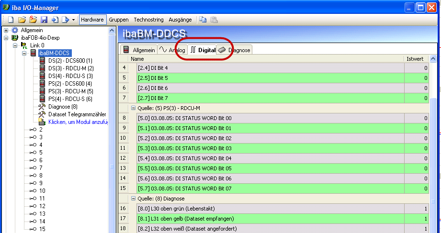The height and width of the screenshot is (233, 441).
Task: Select the Diagnose (8) tree item
Action: [63, 107]
